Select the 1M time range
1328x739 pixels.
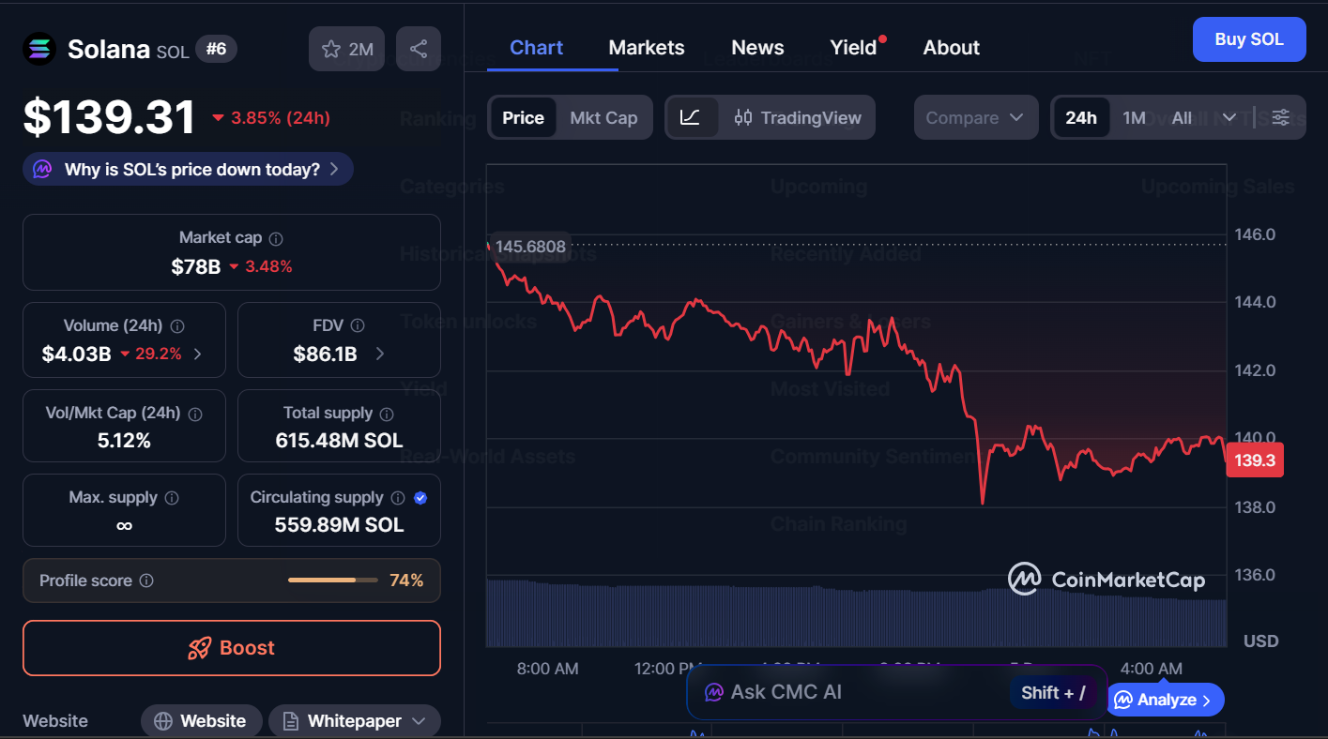click(x=1134, y=117)
